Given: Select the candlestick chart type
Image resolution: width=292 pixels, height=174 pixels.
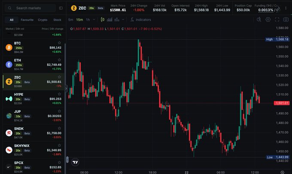Looking at the screenshot, I should click(x=103, y=19).
